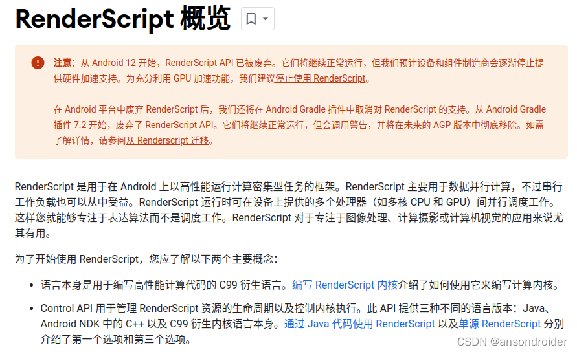Image resolution: width=577 pixels, height=352 pixels.
Task: Open 通过 Java 代码使用 RenderScript link
Action: pos(359,324)
